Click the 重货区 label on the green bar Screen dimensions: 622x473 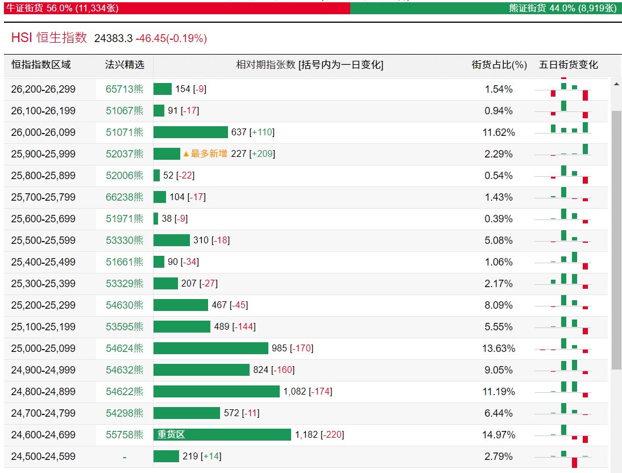coord(171,435)
